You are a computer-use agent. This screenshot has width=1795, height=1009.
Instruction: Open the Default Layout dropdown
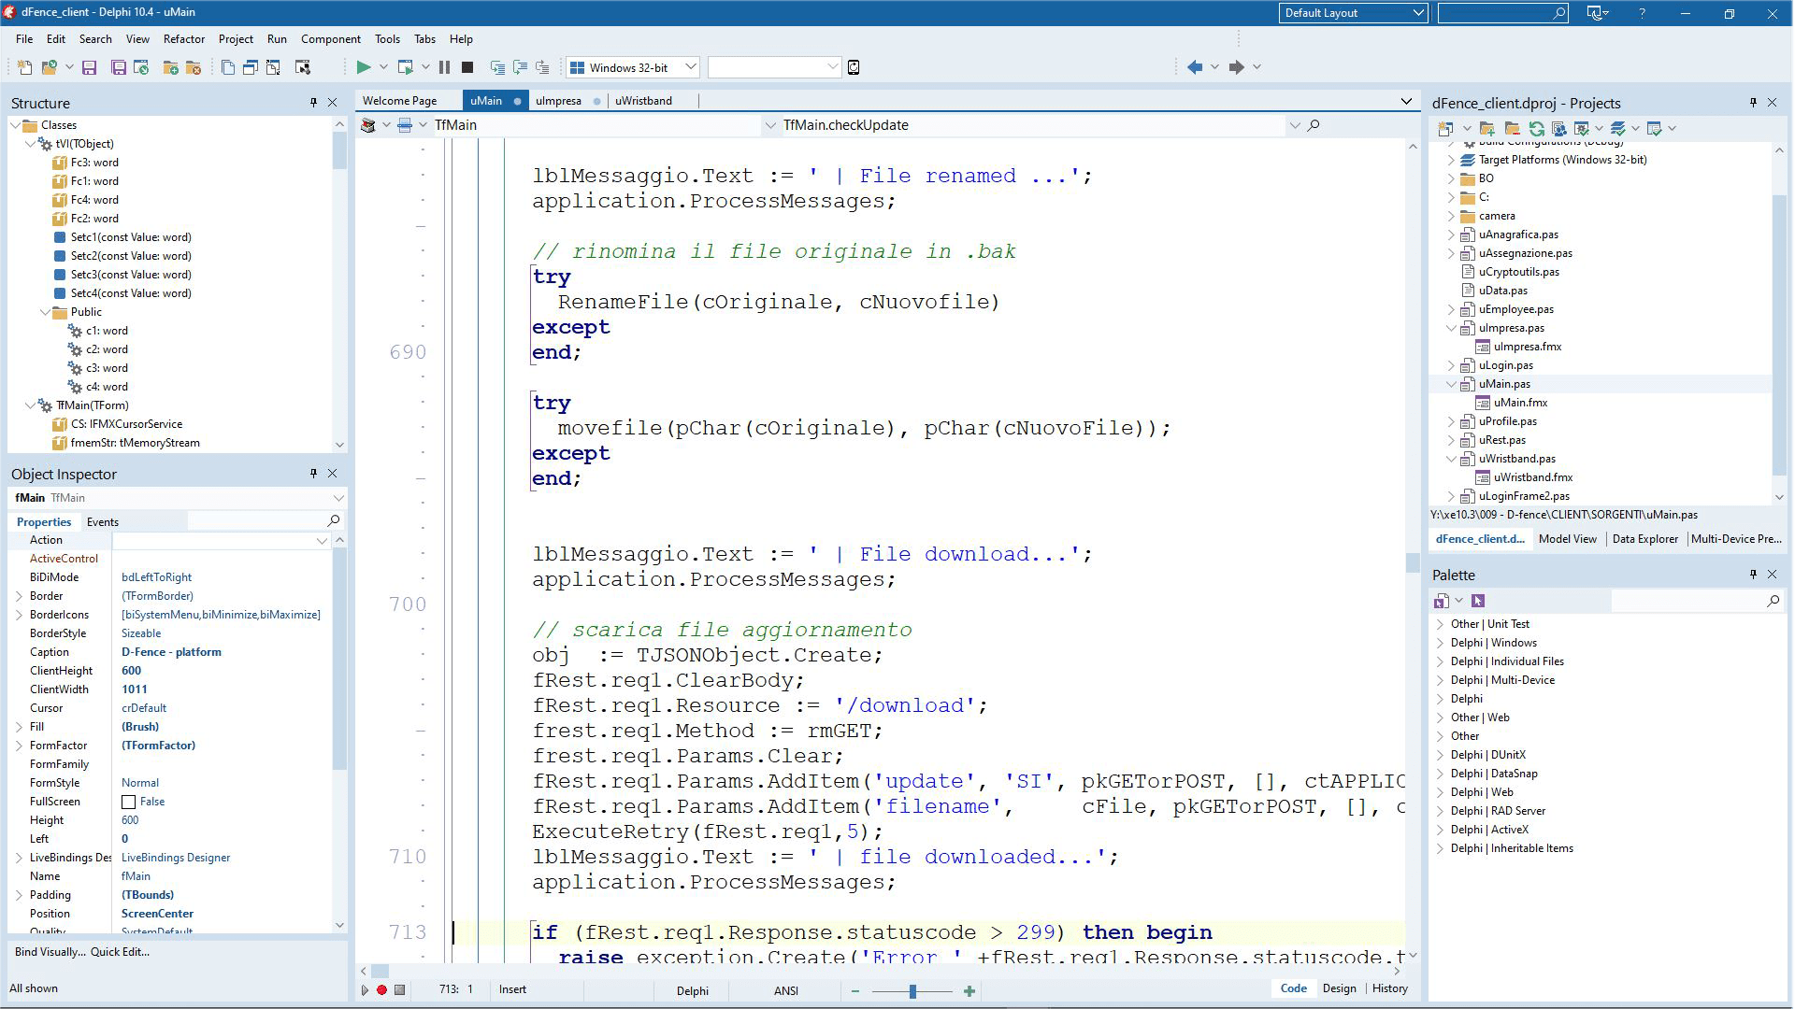pos(1417,13)
